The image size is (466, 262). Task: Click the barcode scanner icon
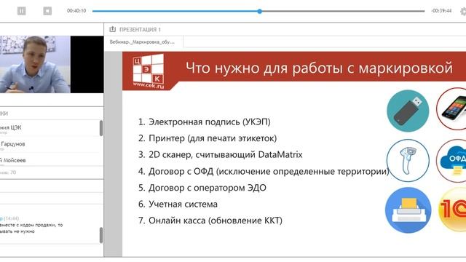point(408,161)
